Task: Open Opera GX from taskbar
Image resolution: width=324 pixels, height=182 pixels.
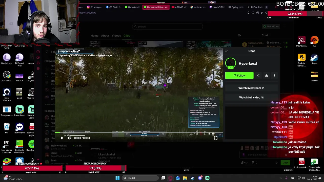Action: (170, 178)
